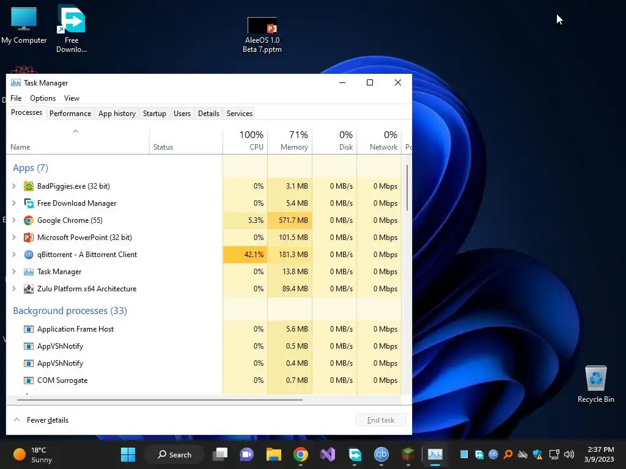This screenshot has width=626, height=469.
Task: Switch to Free Download Manager in the taskbar
Action: pos(355,454)
